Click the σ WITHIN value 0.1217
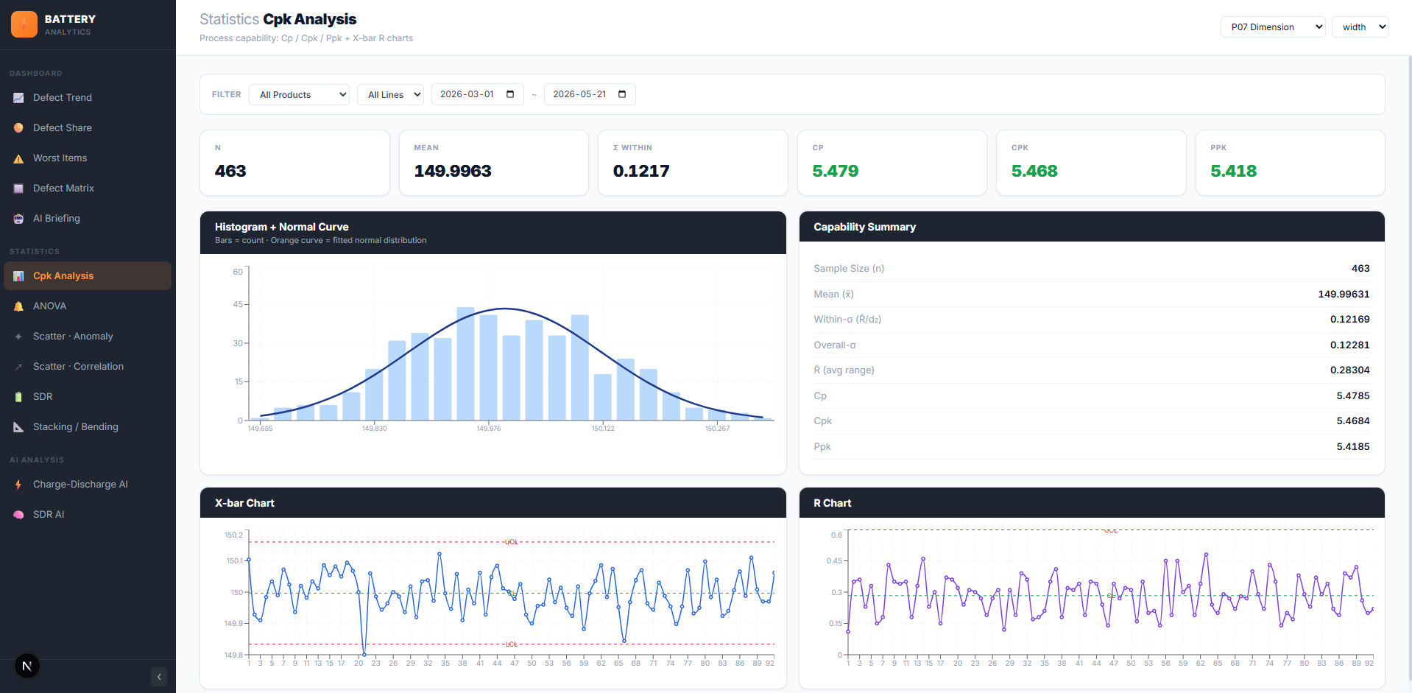The width and height of the screenshot is (1412, 693). (x=641, y=171)
